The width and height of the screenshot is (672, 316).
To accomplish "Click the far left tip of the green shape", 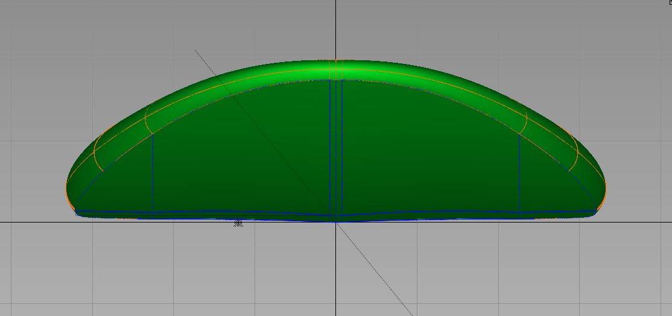I will pos(66,188).
